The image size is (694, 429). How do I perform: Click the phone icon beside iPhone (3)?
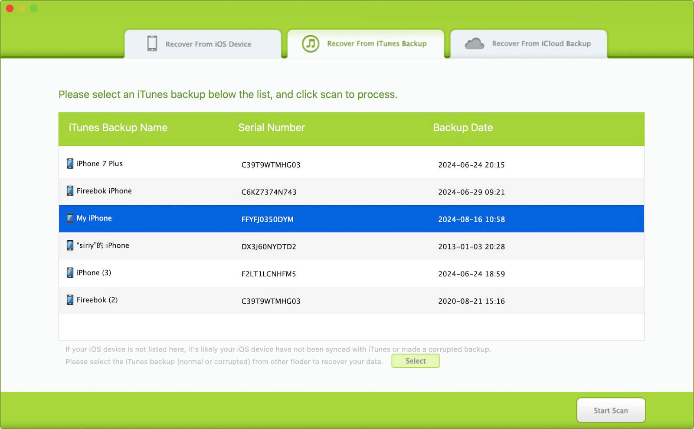click(x=69, y=272)
